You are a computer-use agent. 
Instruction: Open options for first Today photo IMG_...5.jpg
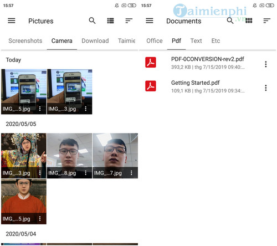click(x=40, y=109)
